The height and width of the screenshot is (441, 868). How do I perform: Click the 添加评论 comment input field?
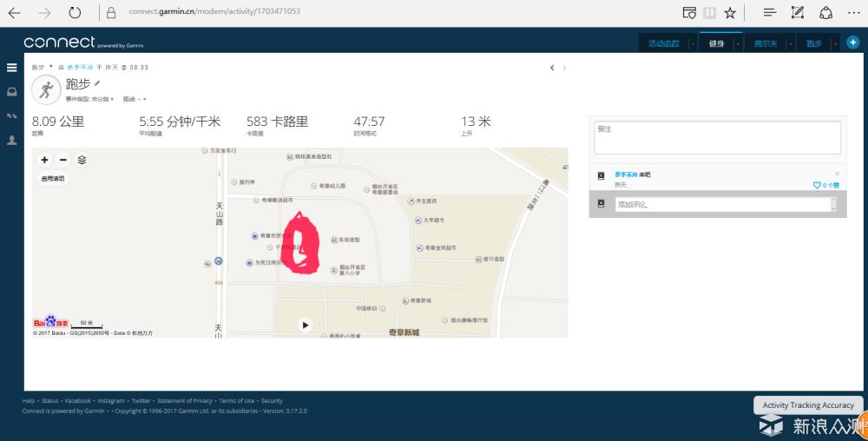point(721,204)
